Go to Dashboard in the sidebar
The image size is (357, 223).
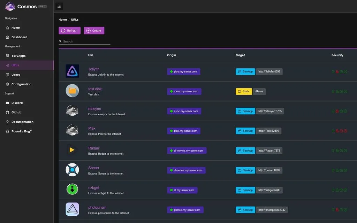coord(19,37)
